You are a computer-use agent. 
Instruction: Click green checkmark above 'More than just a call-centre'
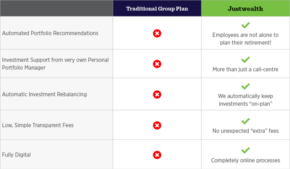tap(245, 60)
